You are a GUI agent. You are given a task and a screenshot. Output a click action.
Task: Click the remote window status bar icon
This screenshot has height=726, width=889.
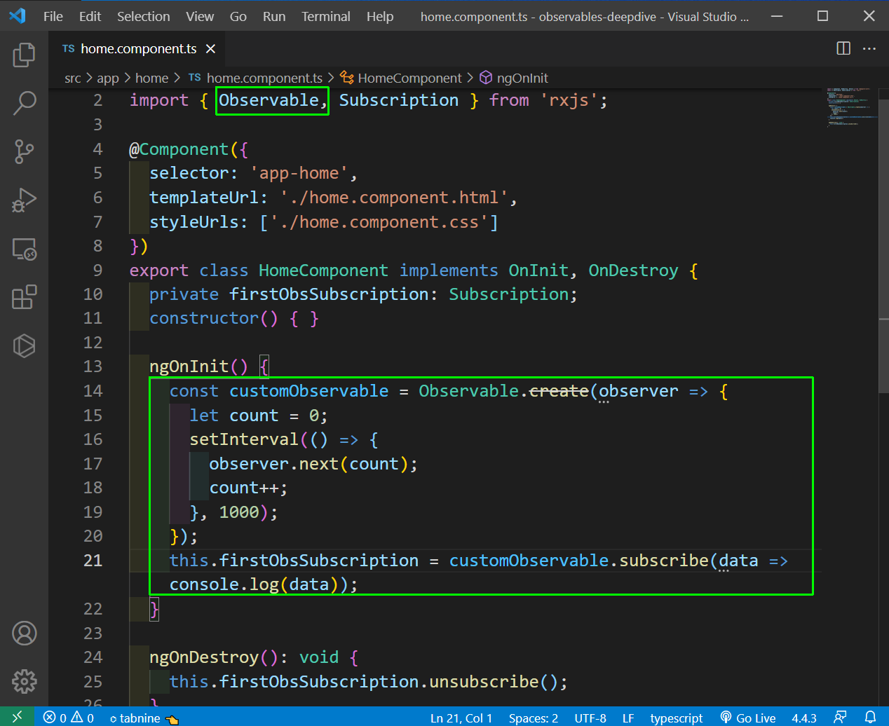(x=17, y=716)
